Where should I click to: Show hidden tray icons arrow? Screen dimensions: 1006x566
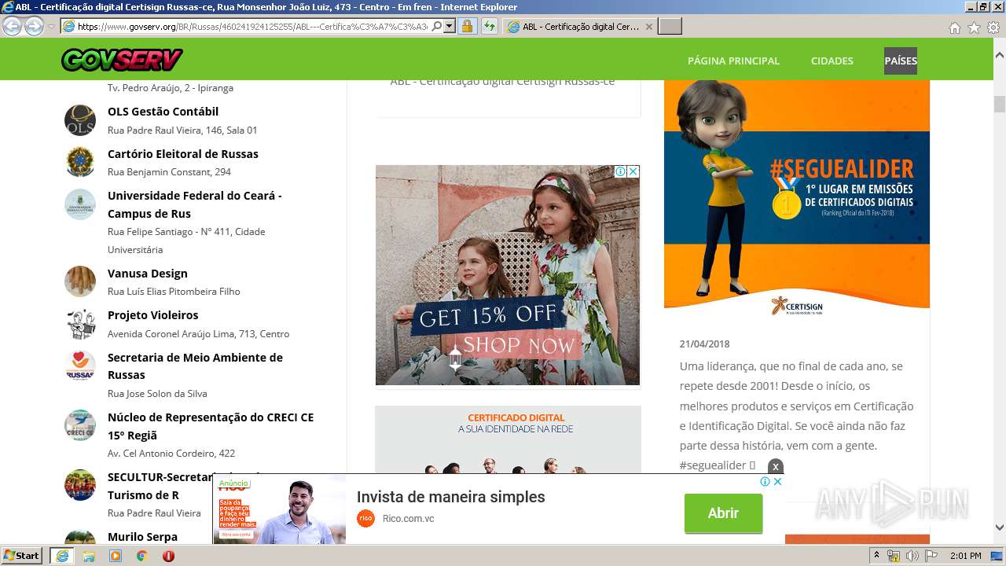[x=876, y=556]
